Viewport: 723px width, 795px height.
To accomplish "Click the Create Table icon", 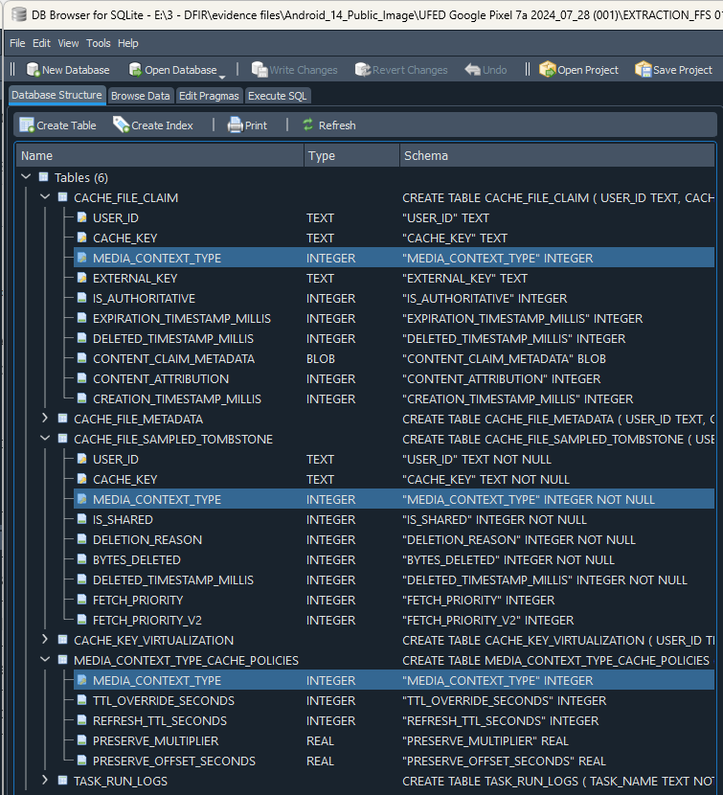I will (27, 125).
